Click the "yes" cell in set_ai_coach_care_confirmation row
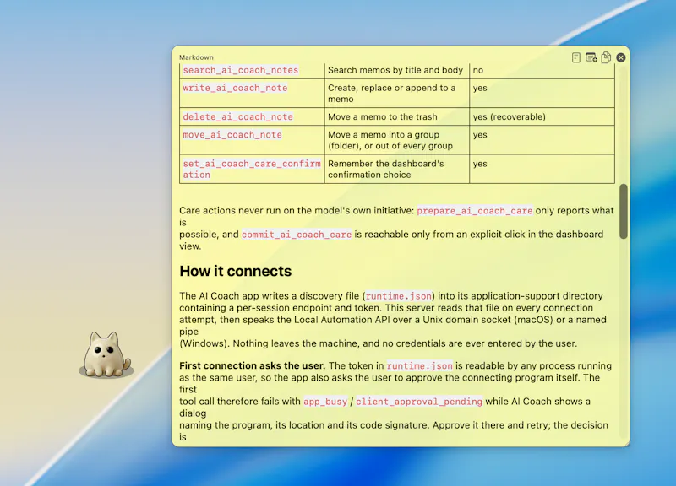The image size is (676, 486). coord(542,170)
